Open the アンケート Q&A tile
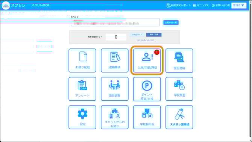The height and width of the screenshot is (142, 252). 82,89
